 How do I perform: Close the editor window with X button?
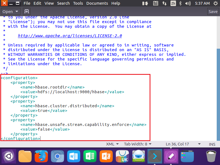(x=4, y=3)
